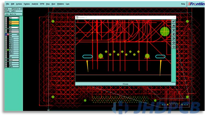Click the red arrow icon beside gdd layer
The image size is (206, 116).
[x=8, y=34]
